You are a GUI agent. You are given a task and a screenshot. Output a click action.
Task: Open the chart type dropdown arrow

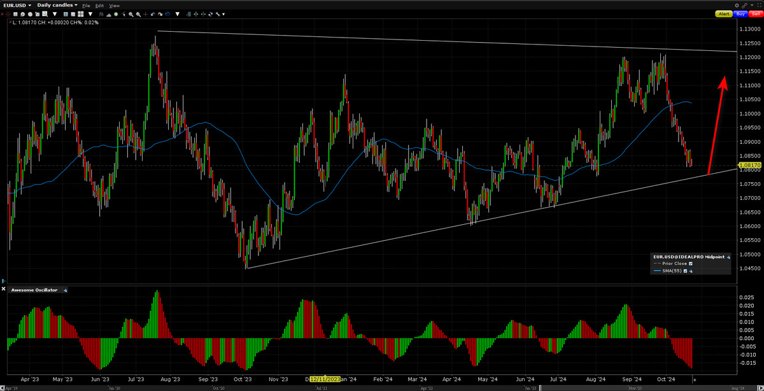click(x=91, y=13)
